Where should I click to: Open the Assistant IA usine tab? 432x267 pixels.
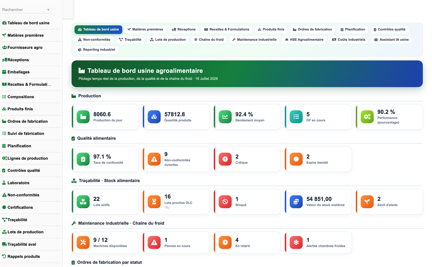[x=391, y=40]
